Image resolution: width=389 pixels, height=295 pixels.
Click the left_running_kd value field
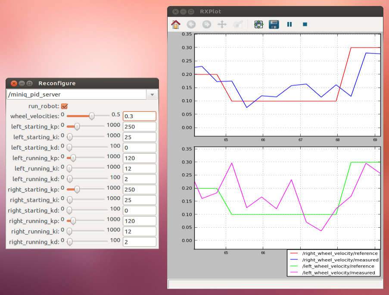139,179
